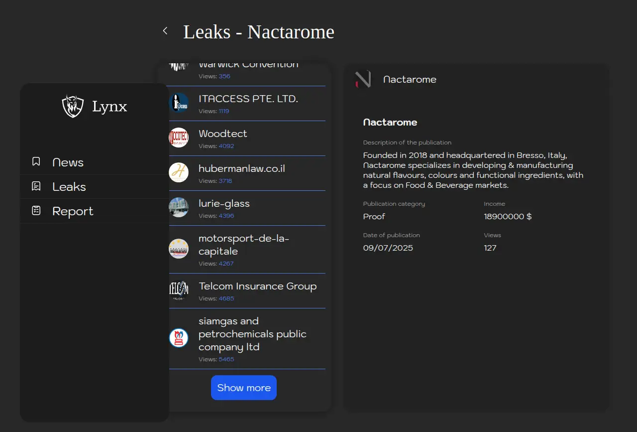Click the back arrow beside the page title

coord(165,31)
